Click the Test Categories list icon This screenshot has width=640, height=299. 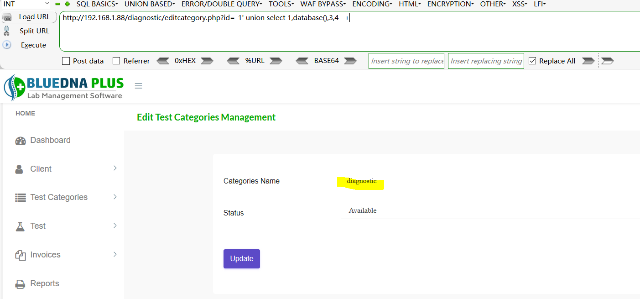[x=21, y=198]
